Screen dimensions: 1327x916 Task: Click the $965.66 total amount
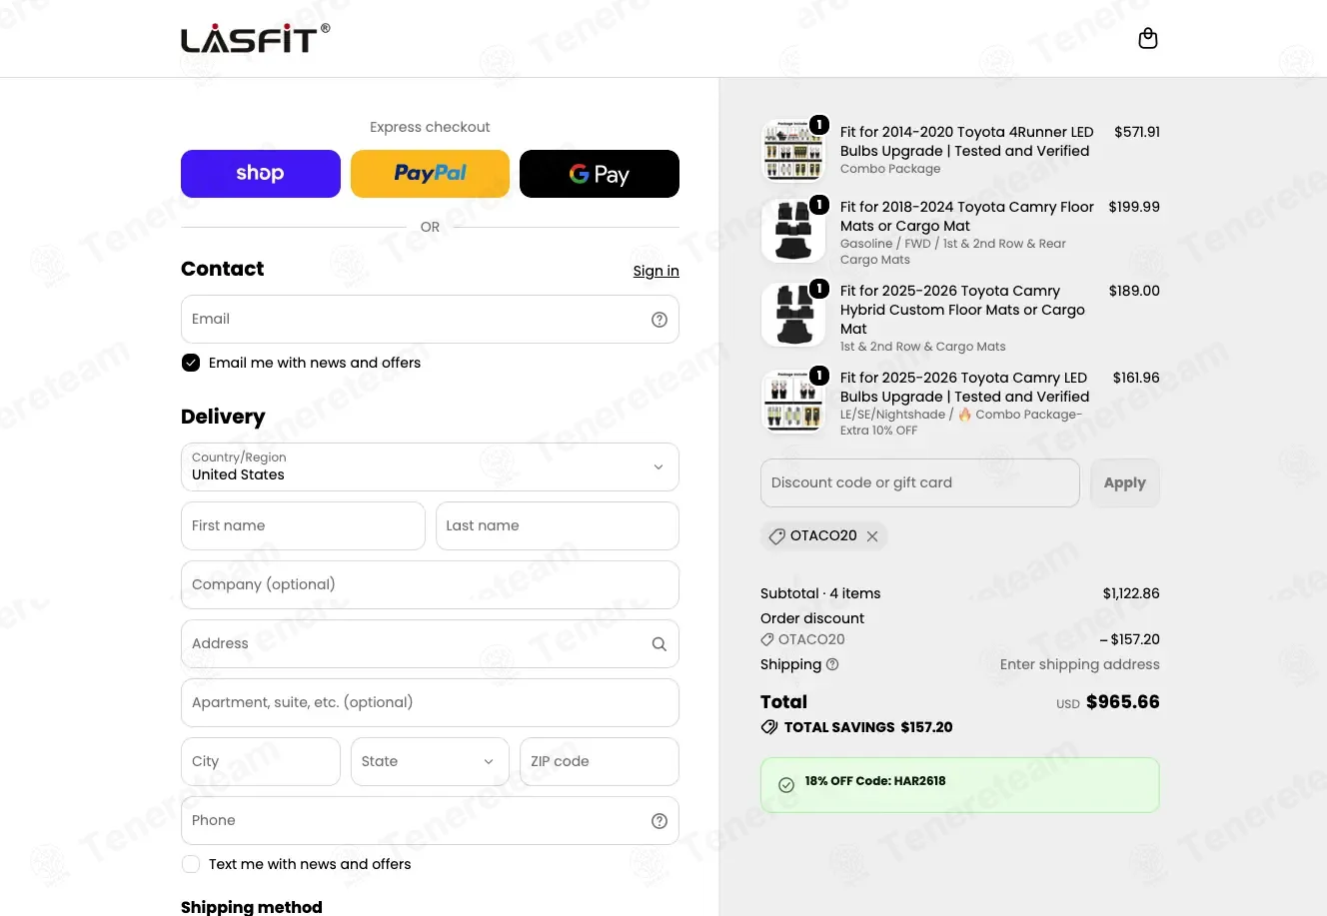pyautogui.click(x=1123, y=702)
